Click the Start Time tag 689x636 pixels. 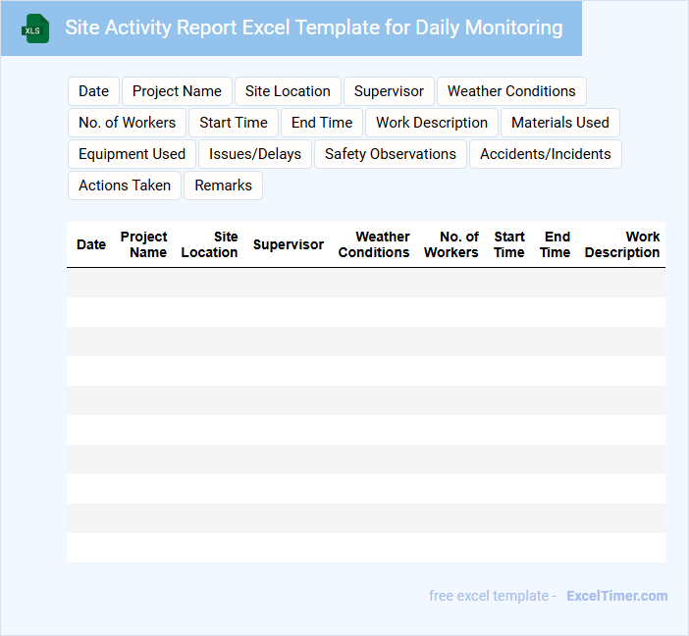(234, 123)
